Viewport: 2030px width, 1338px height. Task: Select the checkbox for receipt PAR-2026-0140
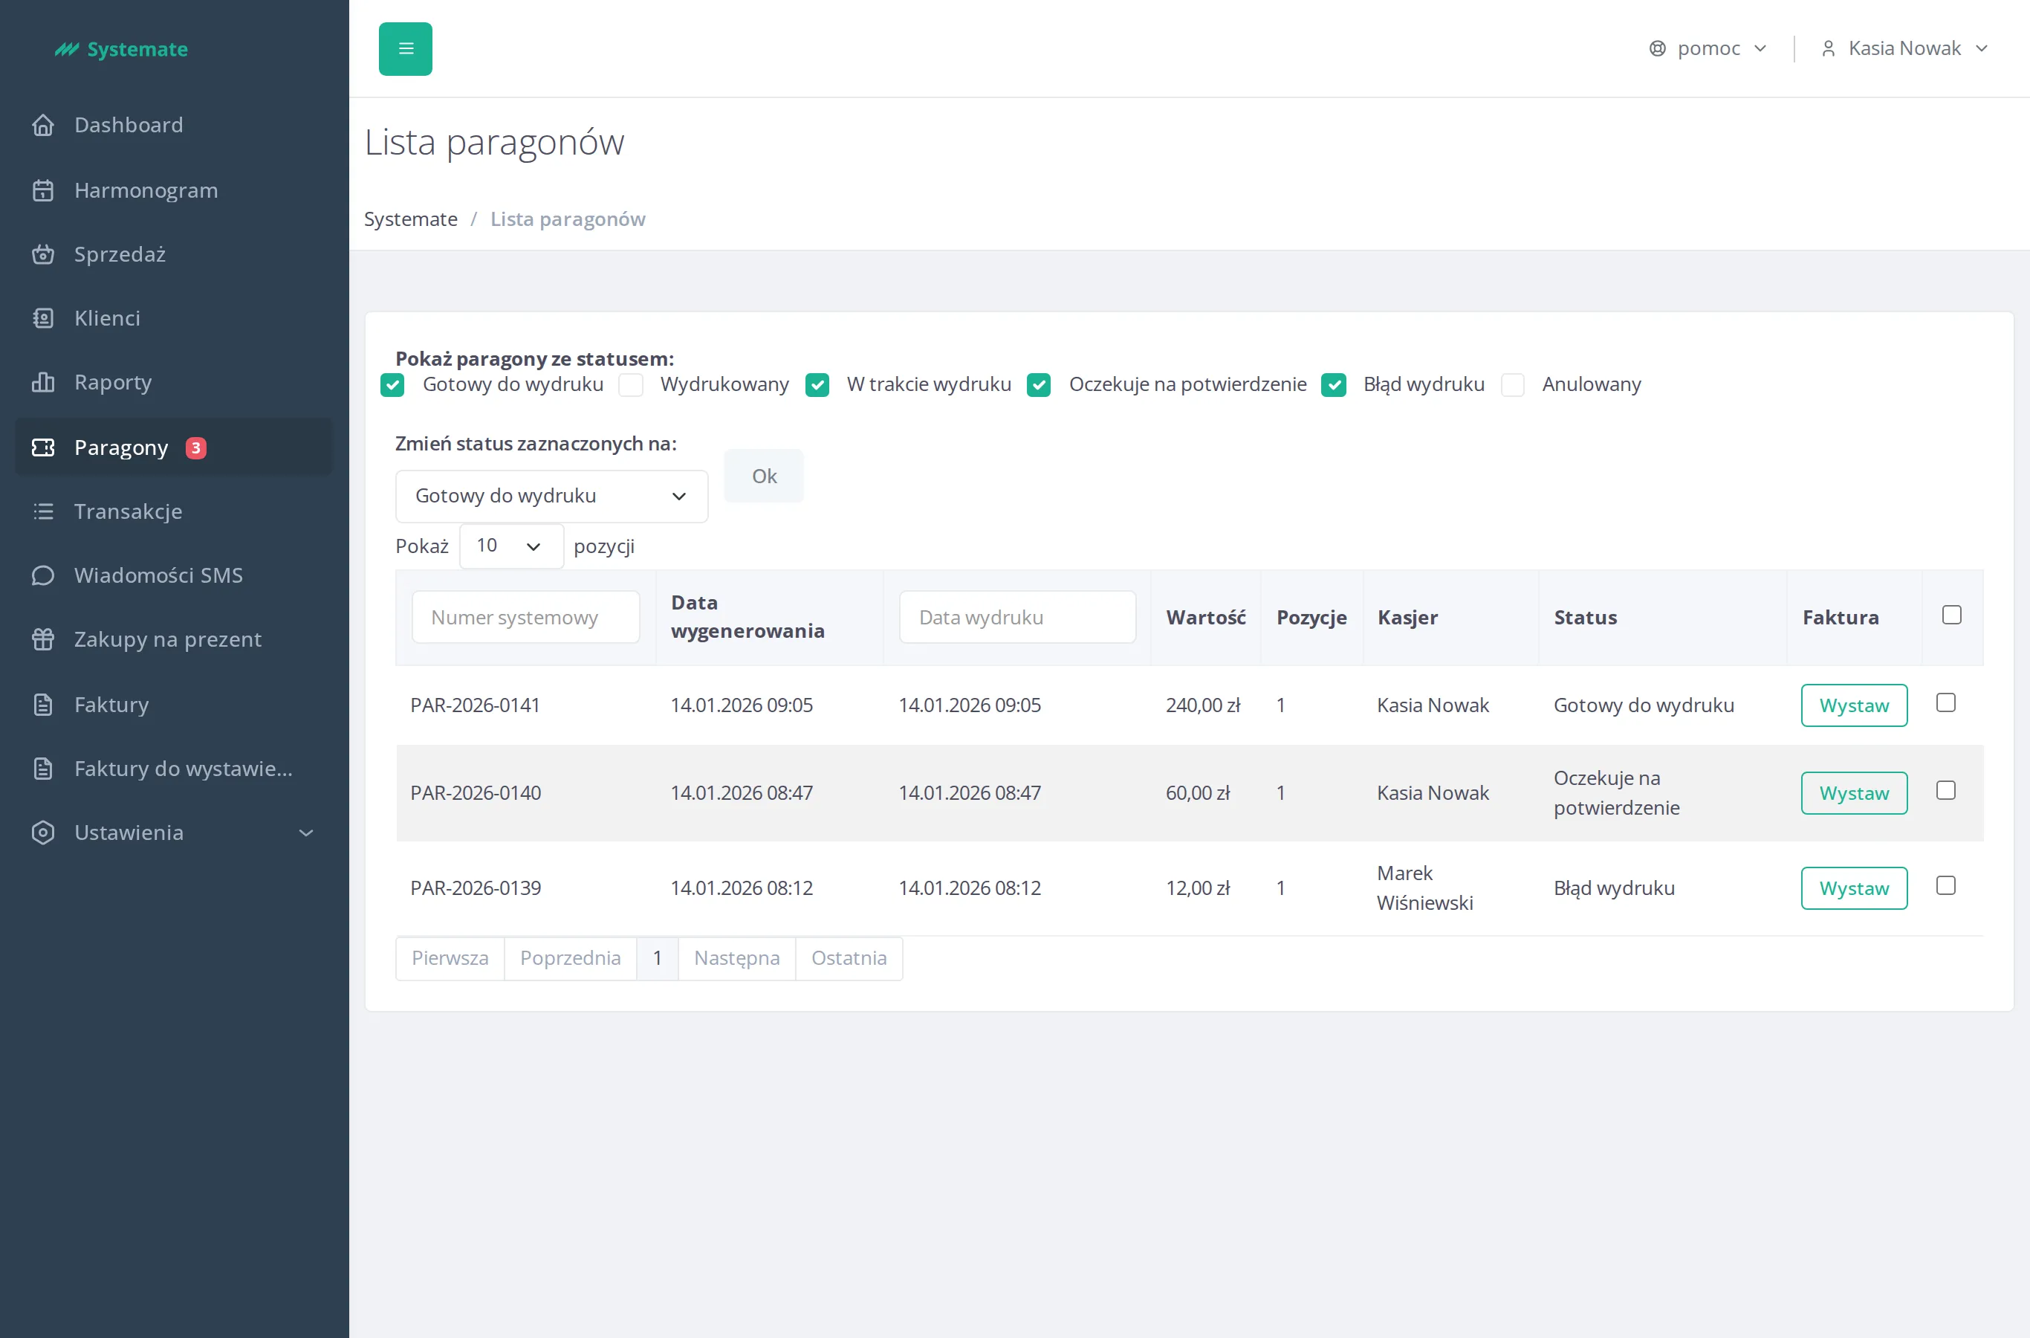[x=1947, y=791]
